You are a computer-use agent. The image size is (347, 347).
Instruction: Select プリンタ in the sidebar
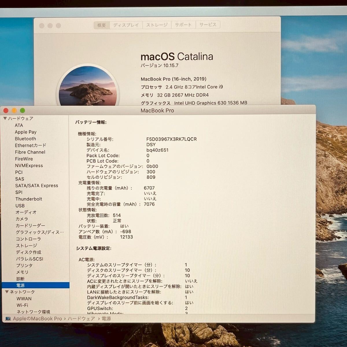[x=24, y=265]
